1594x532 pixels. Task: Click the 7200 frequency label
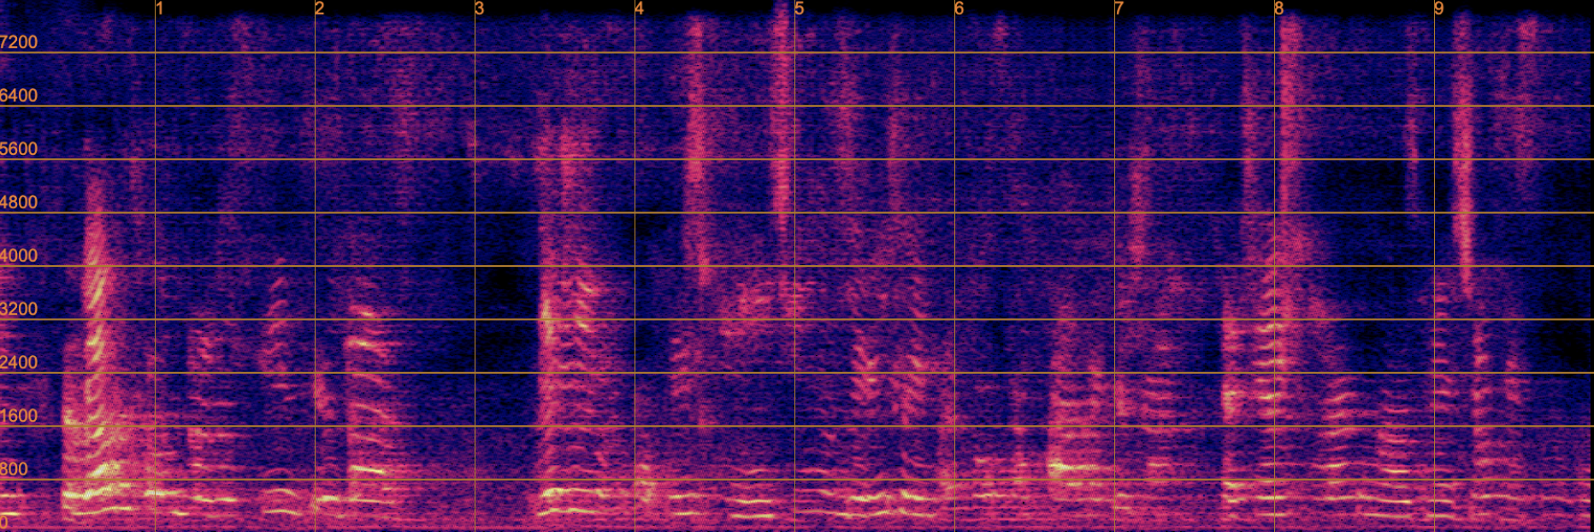coord(19,43)
